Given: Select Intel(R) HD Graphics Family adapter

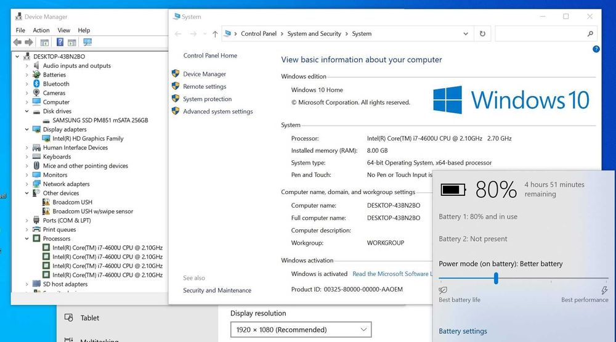Looking at the screenshot, I should 88,139.
